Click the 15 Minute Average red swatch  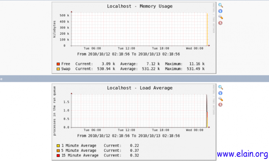58,156
